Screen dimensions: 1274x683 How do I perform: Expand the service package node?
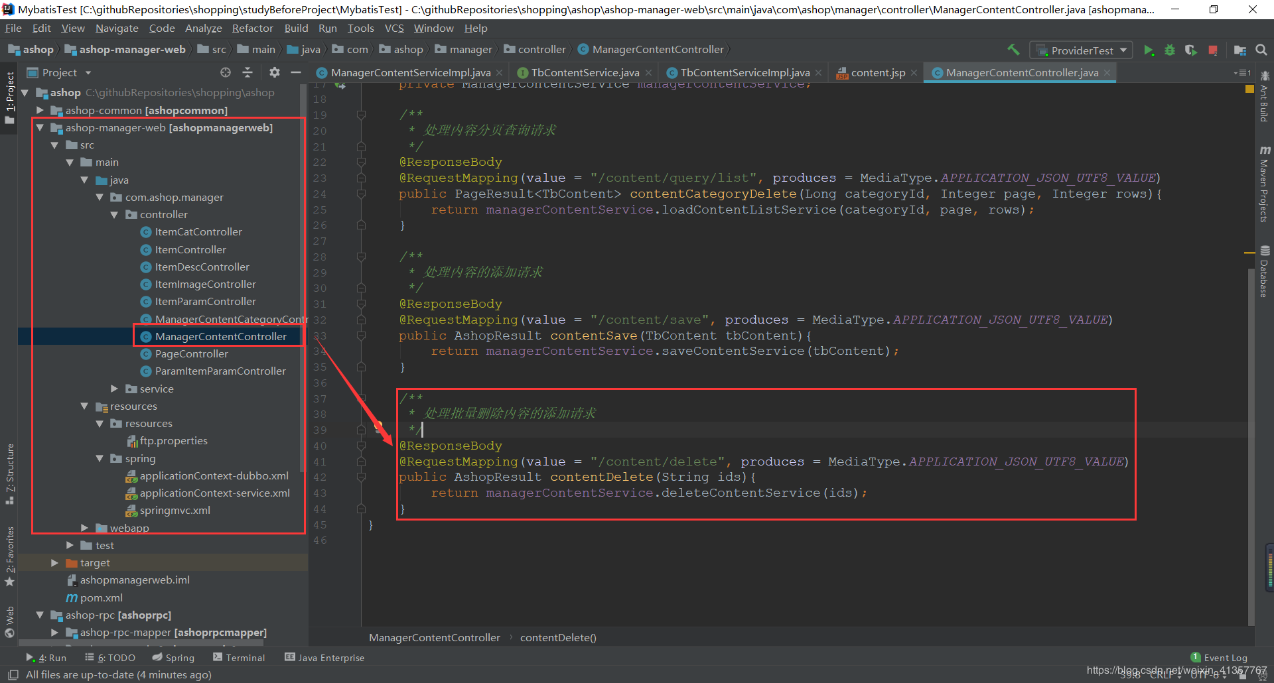[114, 389]
